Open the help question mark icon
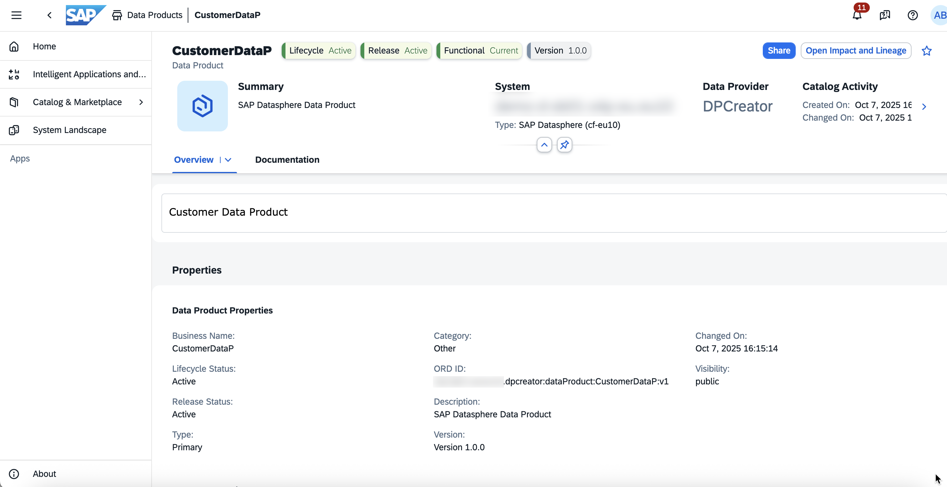 (x=913, y=15)
